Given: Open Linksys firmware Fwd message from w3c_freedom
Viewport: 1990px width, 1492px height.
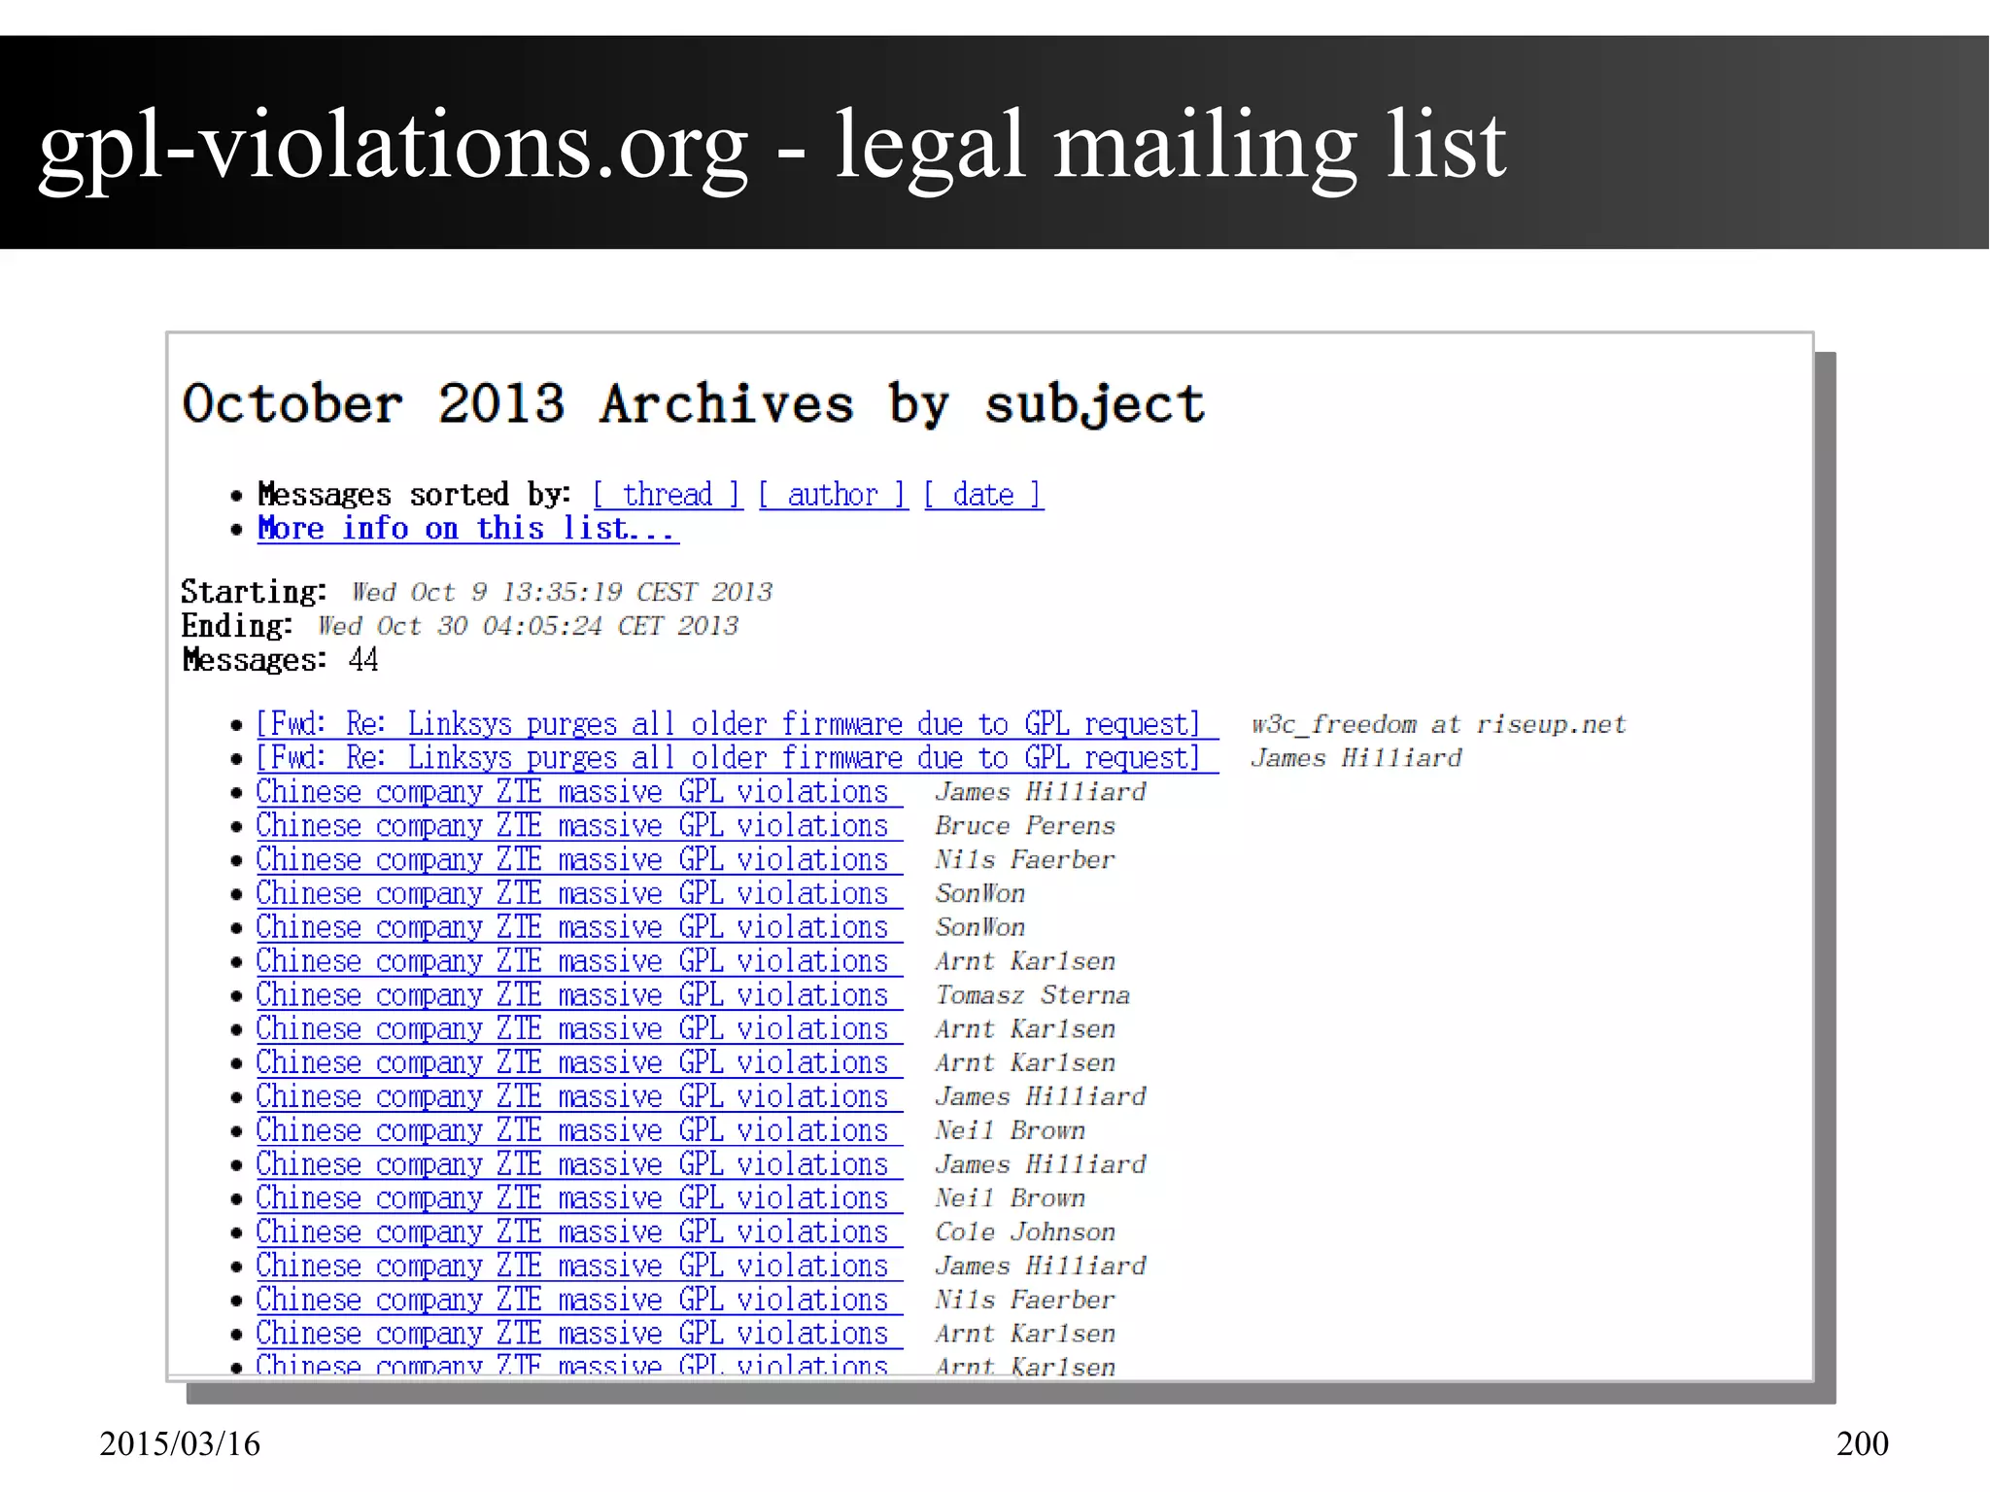Looking at the screenshot, I should click(738, 724).
